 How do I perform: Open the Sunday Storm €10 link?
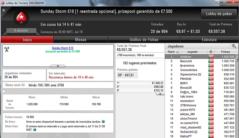coord(62,48)
